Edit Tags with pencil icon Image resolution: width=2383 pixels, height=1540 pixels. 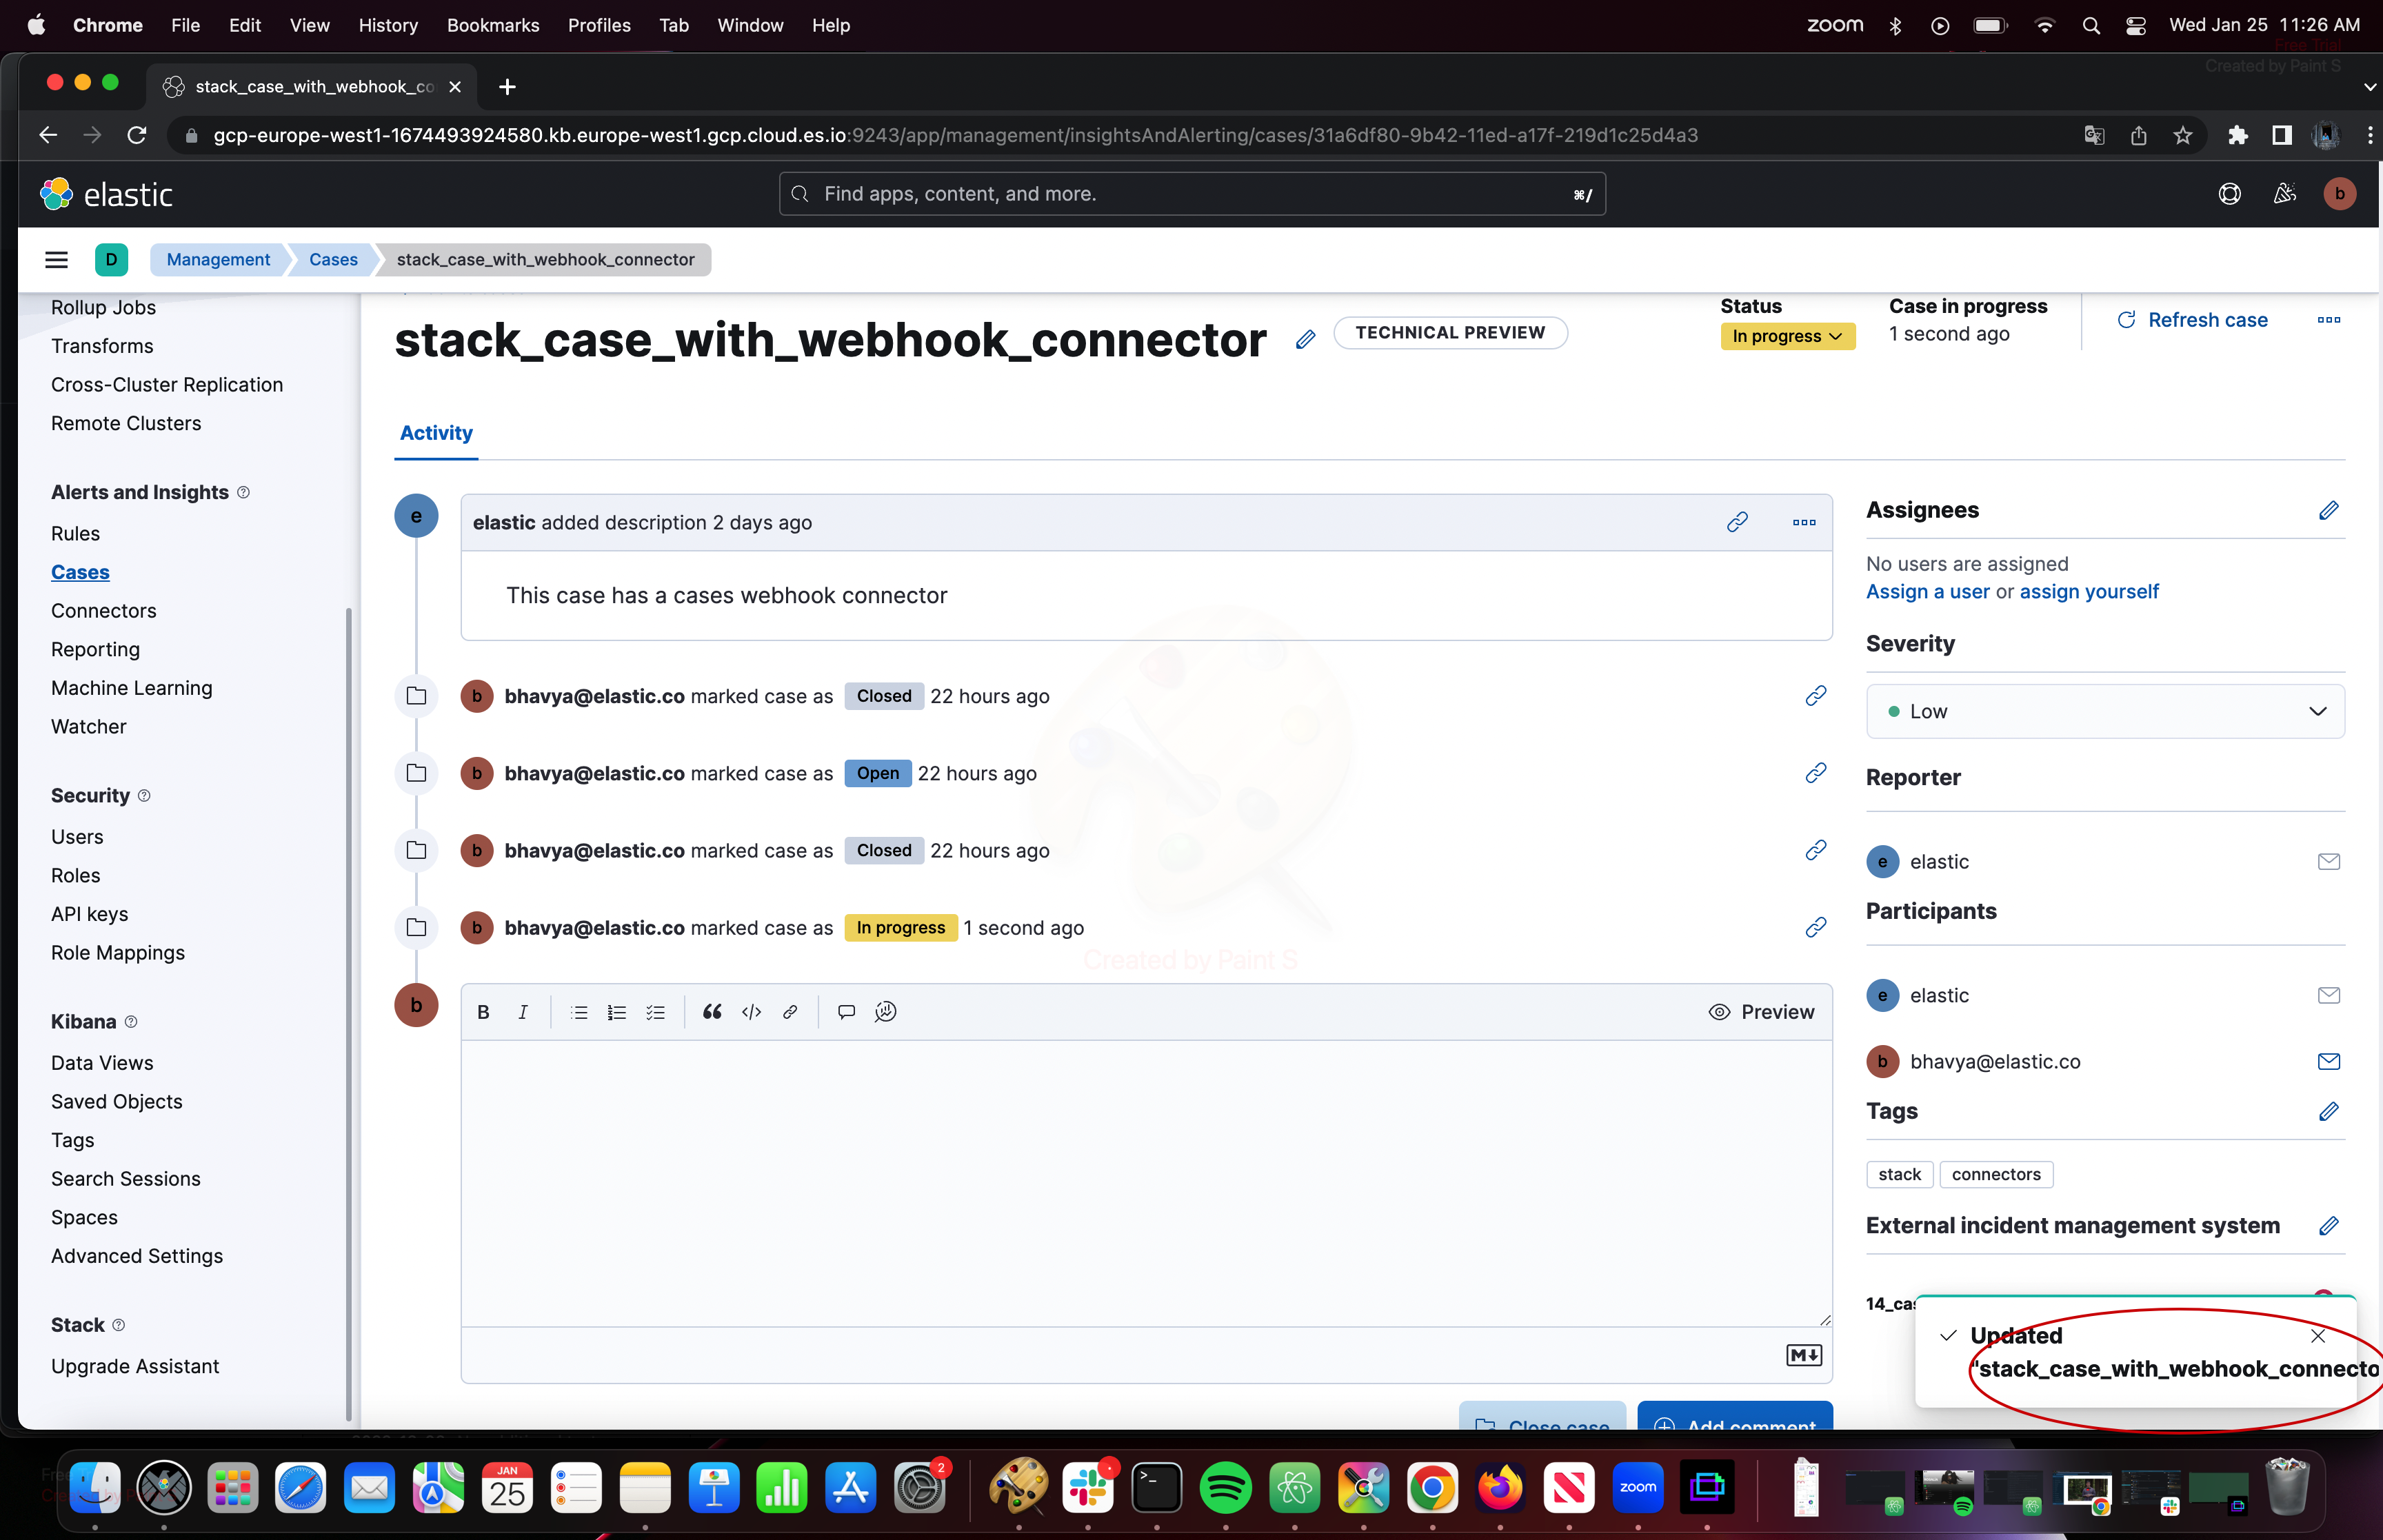coord(2328,1112)
